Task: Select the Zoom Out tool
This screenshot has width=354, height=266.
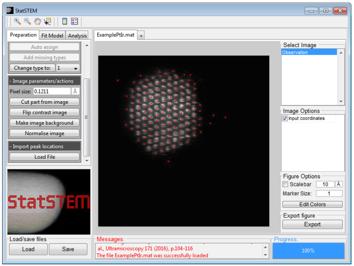Action: [27, 21]
